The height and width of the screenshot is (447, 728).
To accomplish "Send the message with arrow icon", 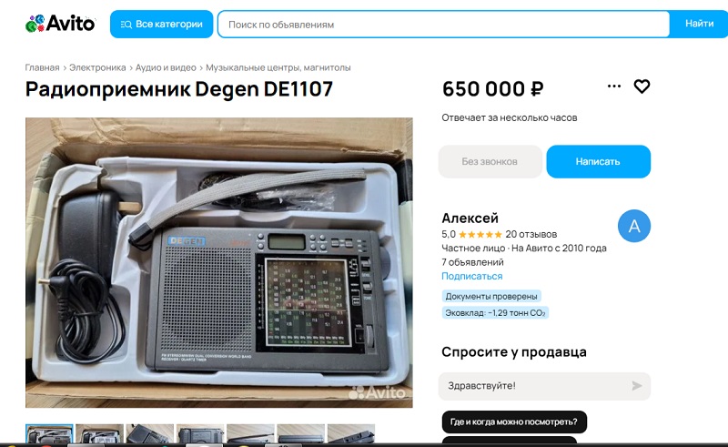I will pos(636,386).
